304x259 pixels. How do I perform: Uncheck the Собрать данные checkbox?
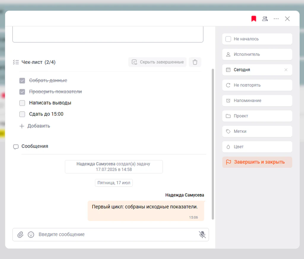click(22, 80)
